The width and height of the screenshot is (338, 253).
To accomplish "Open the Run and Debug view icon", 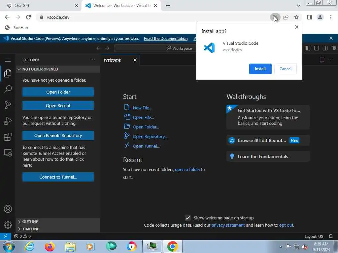I will (8, 121).
